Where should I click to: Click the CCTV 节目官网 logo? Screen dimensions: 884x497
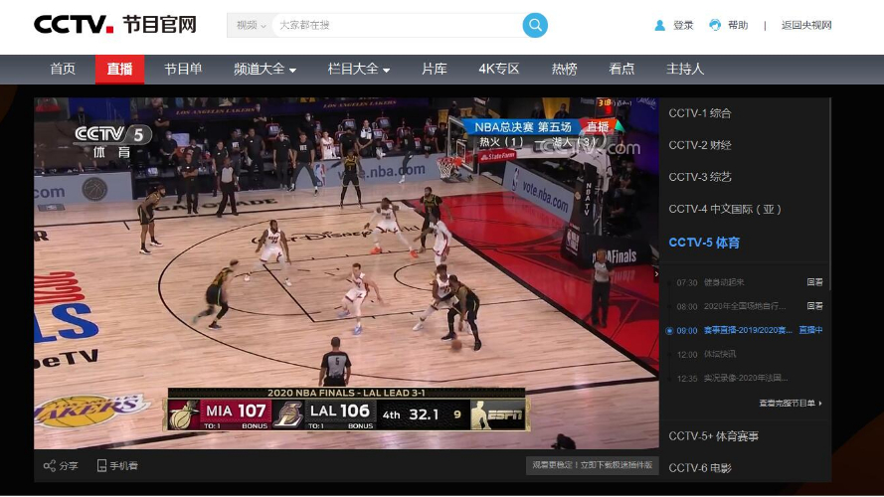pyautogui.click(x=115, y=25)
